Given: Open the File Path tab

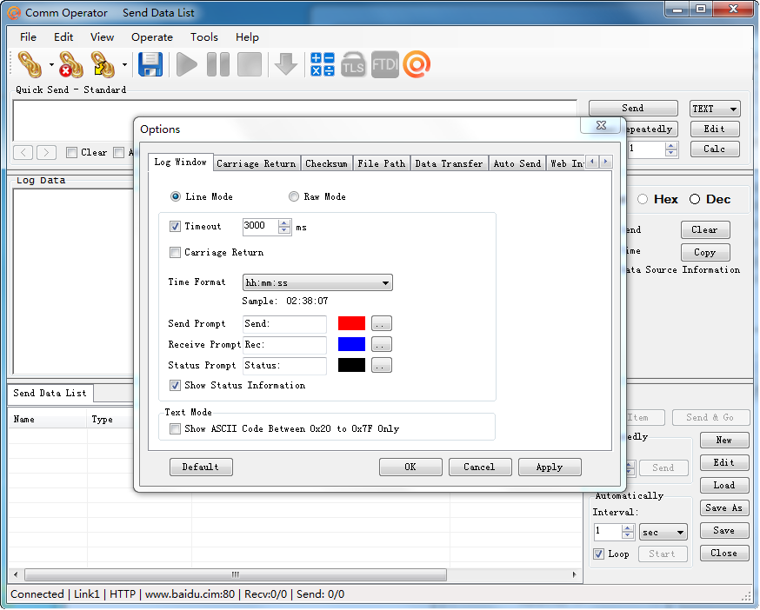Looking at the screenshot, I should click(x=382, y=163).
